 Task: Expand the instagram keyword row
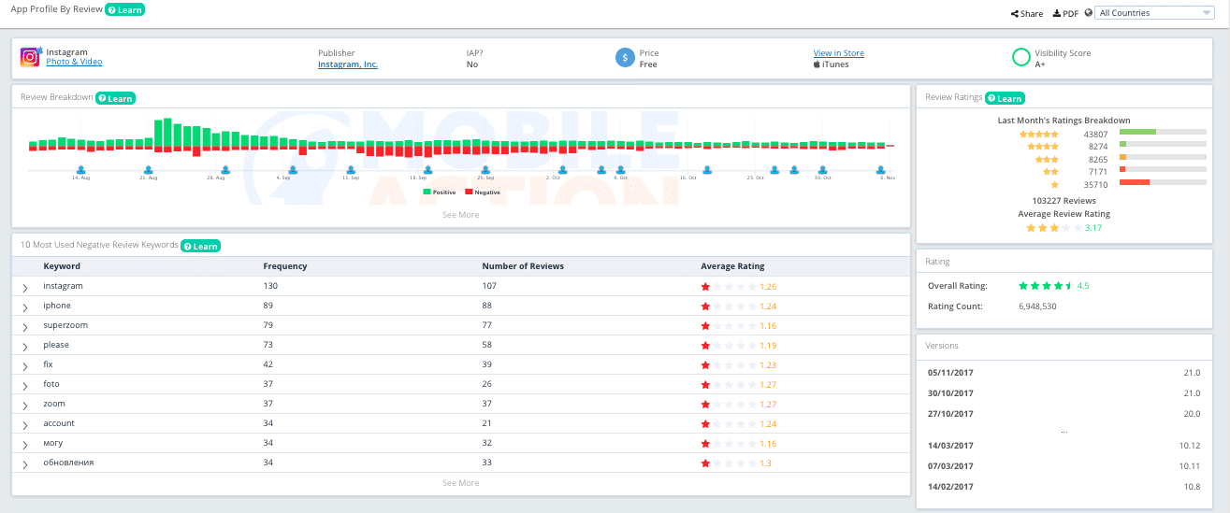[25, 287]
